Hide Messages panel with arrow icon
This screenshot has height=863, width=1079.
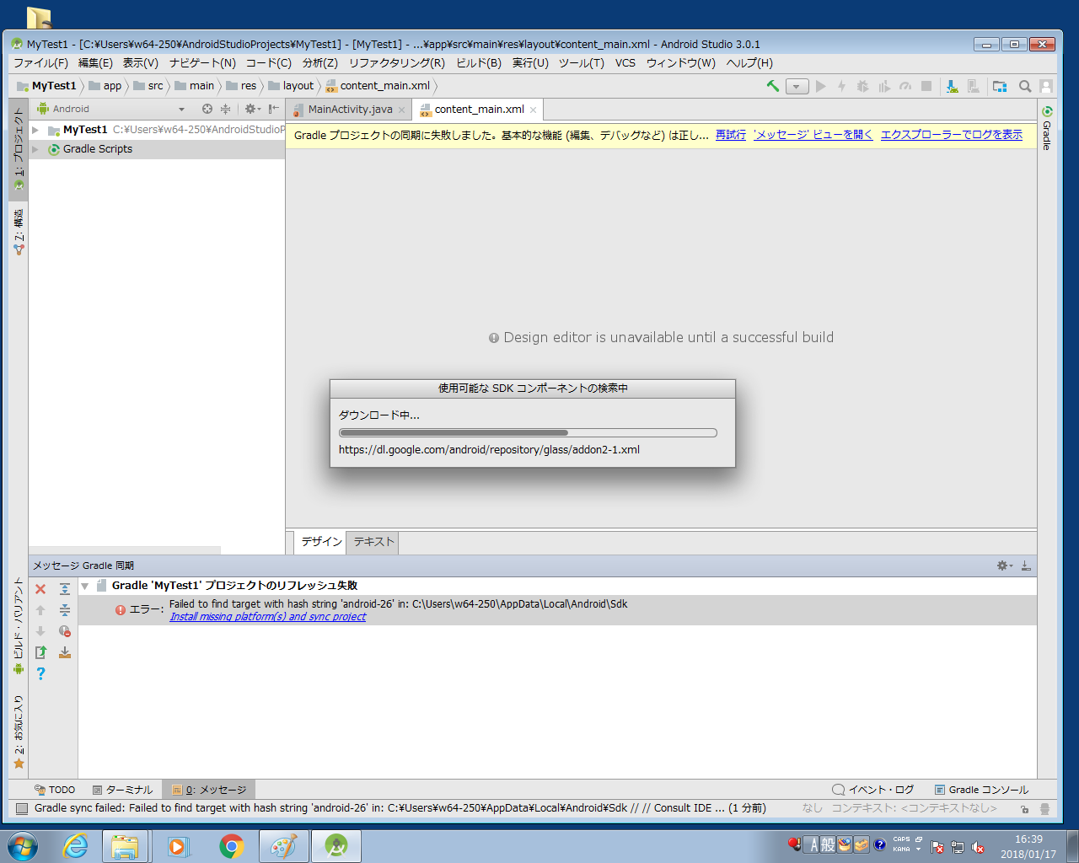click(1026, 566)
